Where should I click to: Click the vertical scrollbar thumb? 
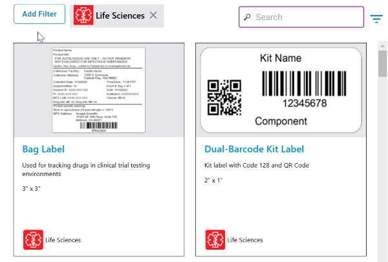pyautogui.click(x=383, y=63)
